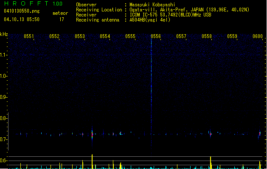Click the 0.6 frequency axis label
Screen dimensions: 267x169
3,161
